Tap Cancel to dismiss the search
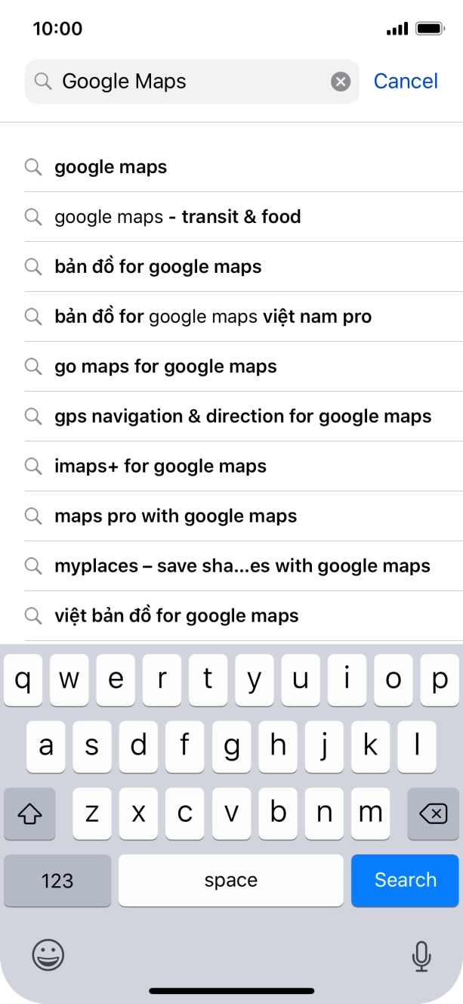This screenshot has height=1004, width=463. click(x=406, y=81)
